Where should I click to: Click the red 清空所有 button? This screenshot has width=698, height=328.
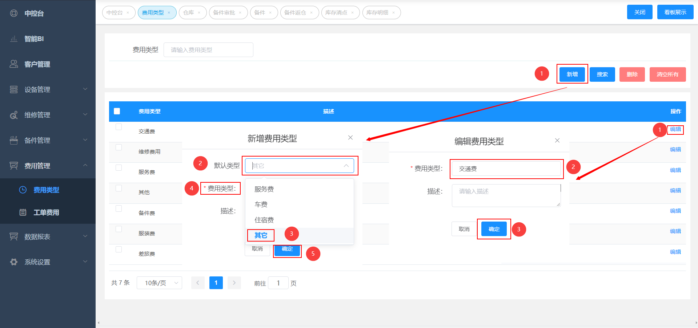(x=667, y=74)
